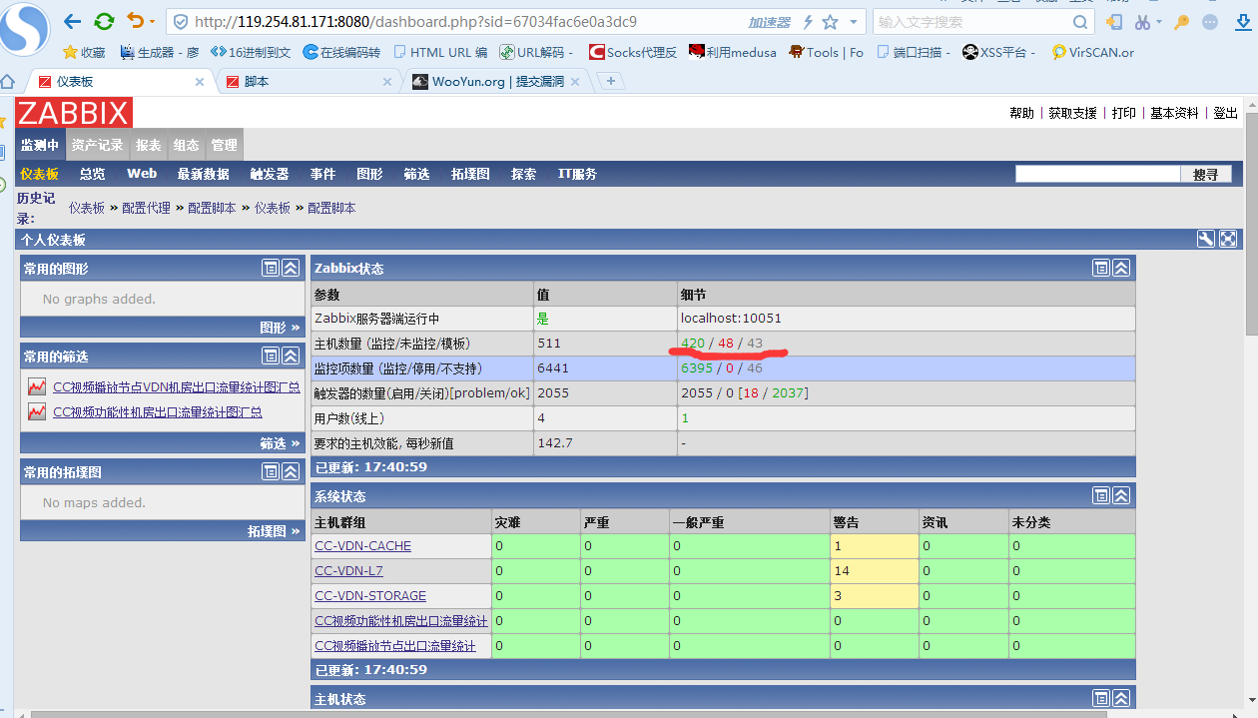The image size is (1258, 718).
Task: Switch to the 脚本 browser tab
Action: click(308, 82)
